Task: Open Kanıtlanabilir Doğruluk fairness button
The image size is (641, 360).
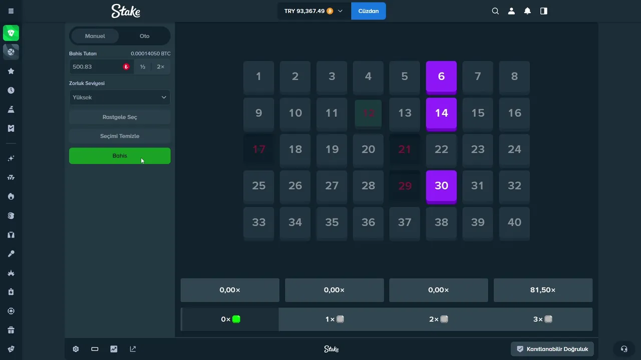Action: [552, 349]
